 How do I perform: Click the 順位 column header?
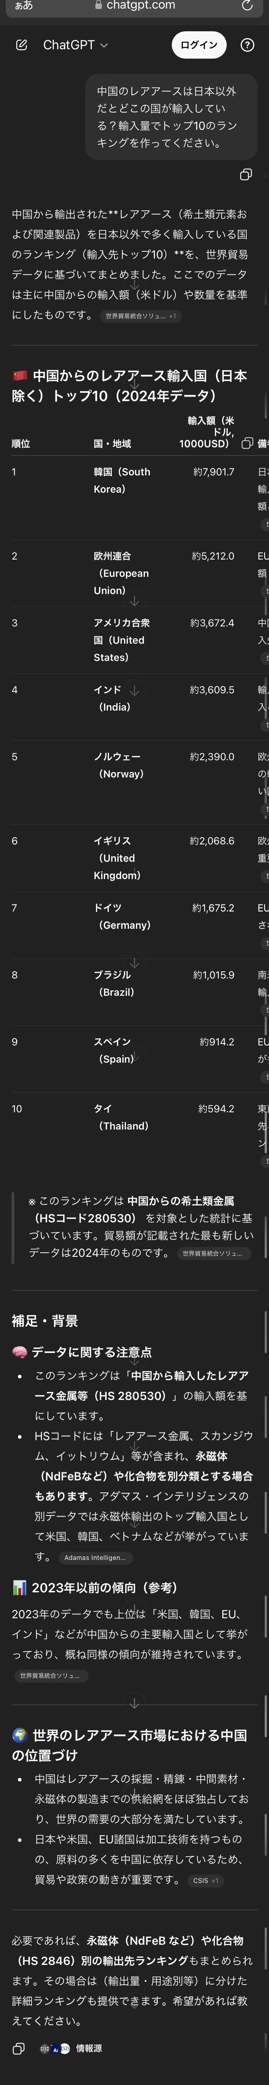click(21, 443)
